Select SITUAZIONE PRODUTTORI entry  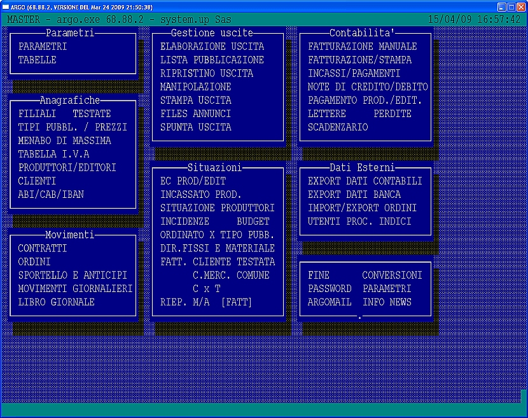point(217,208)
